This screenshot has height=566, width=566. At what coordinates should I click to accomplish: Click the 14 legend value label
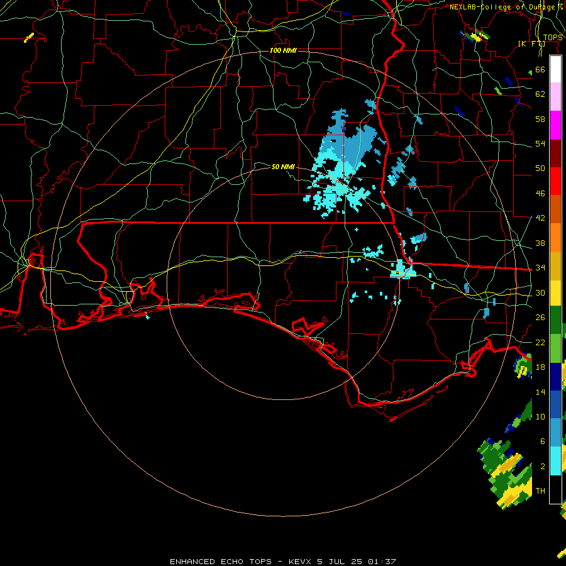point(540,392)
